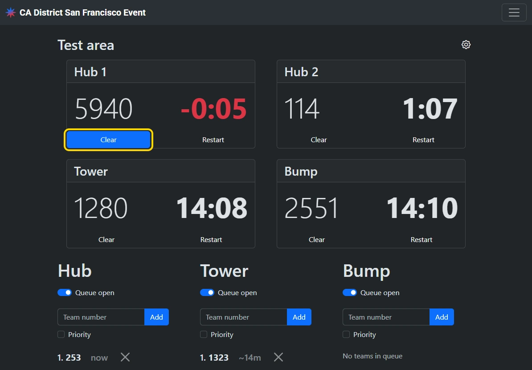Restart the Tower timer
Screen dimensions: 532x370
pos(211,240)
